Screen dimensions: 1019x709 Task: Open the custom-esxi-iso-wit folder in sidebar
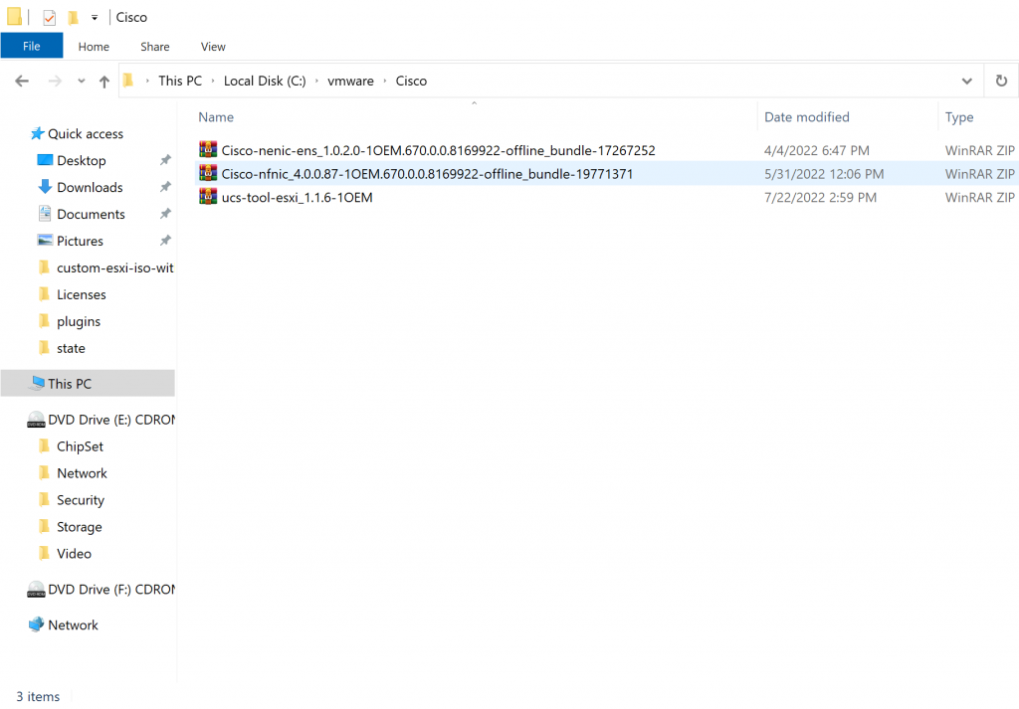click(x=114, y=267)
